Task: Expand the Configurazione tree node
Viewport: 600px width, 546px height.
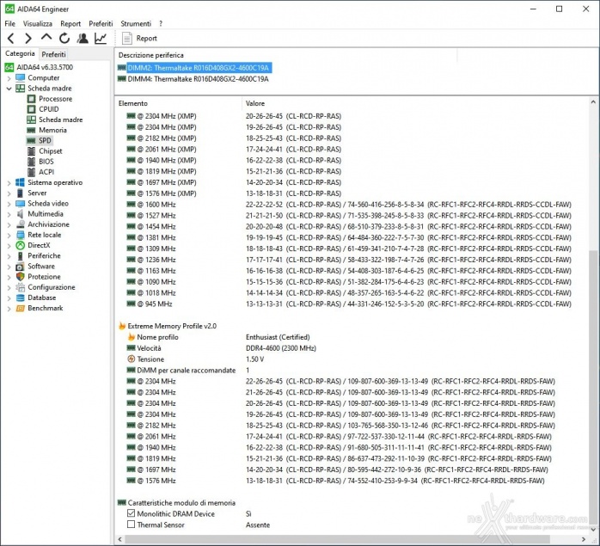Action: coord(9,287)
